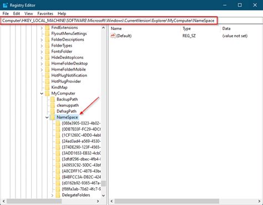Screen dimensions: 263x205
Task: Click the tree pane scroll-down arrow
Action: [x=103, y=196]
